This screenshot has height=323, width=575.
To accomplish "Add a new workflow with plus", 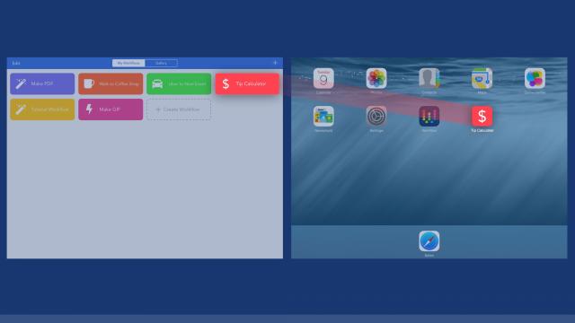I will click(275, 63).
